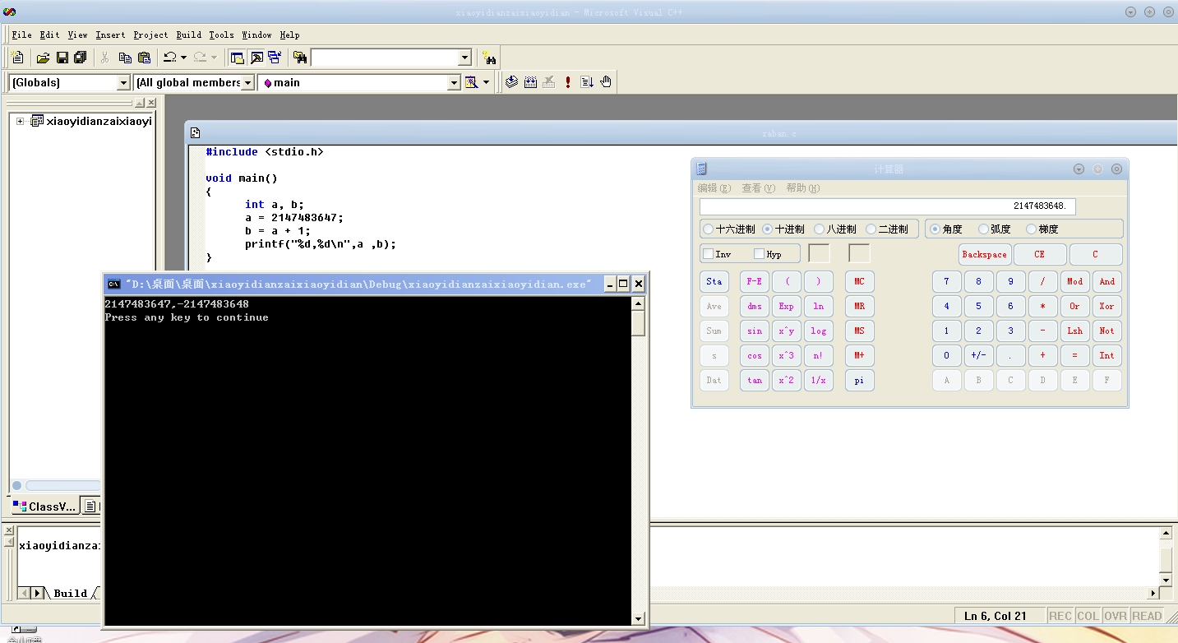Viewport: 1178px width, 643px height.
Task: Click the Save All icon
Action: tap(80, 57)
